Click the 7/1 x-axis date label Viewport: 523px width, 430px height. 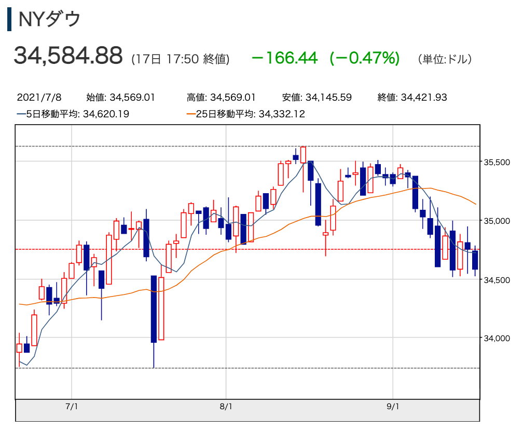tap(72, 407)
